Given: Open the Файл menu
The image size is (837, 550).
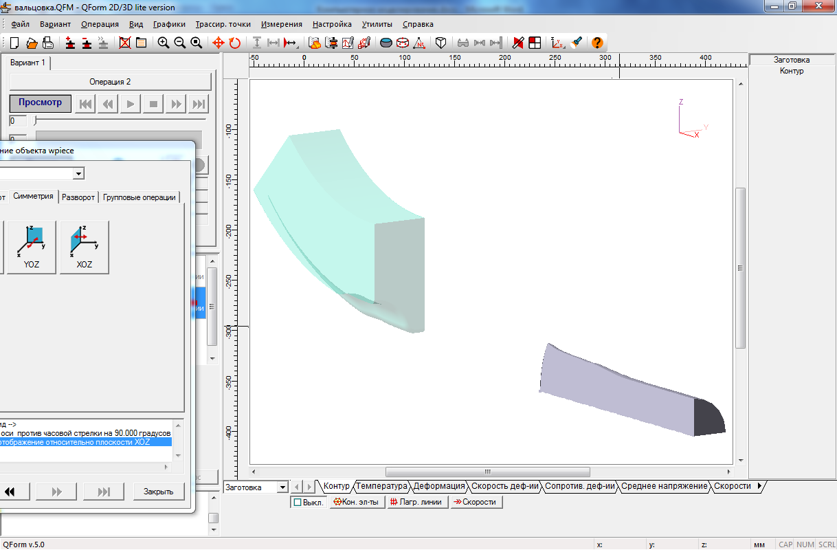Looking at the screenshot, I should (20, 24).
